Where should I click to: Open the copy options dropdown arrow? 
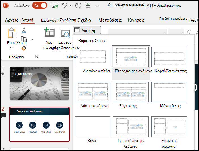(32, 39)
